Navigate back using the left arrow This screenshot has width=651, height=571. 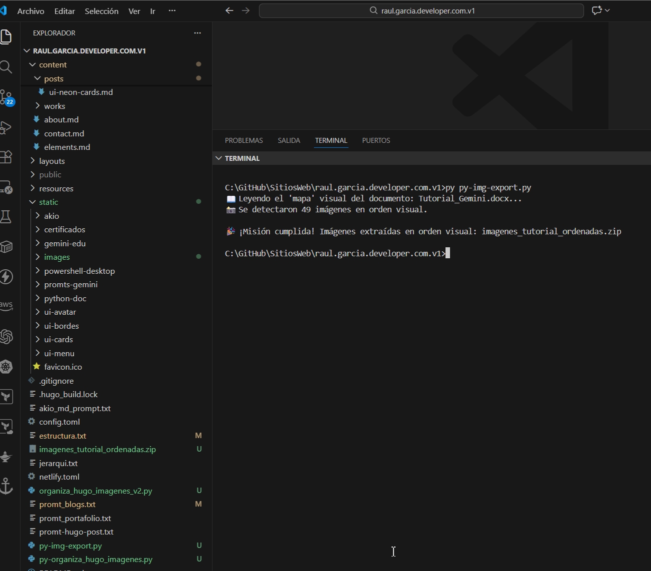click(x=229, y=10)
